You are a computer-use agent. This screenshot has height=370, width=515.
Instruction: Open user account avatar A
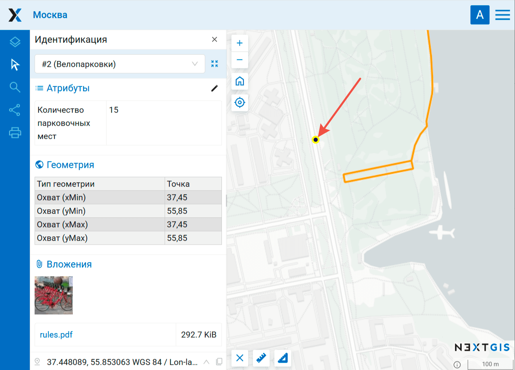point(480,15)
